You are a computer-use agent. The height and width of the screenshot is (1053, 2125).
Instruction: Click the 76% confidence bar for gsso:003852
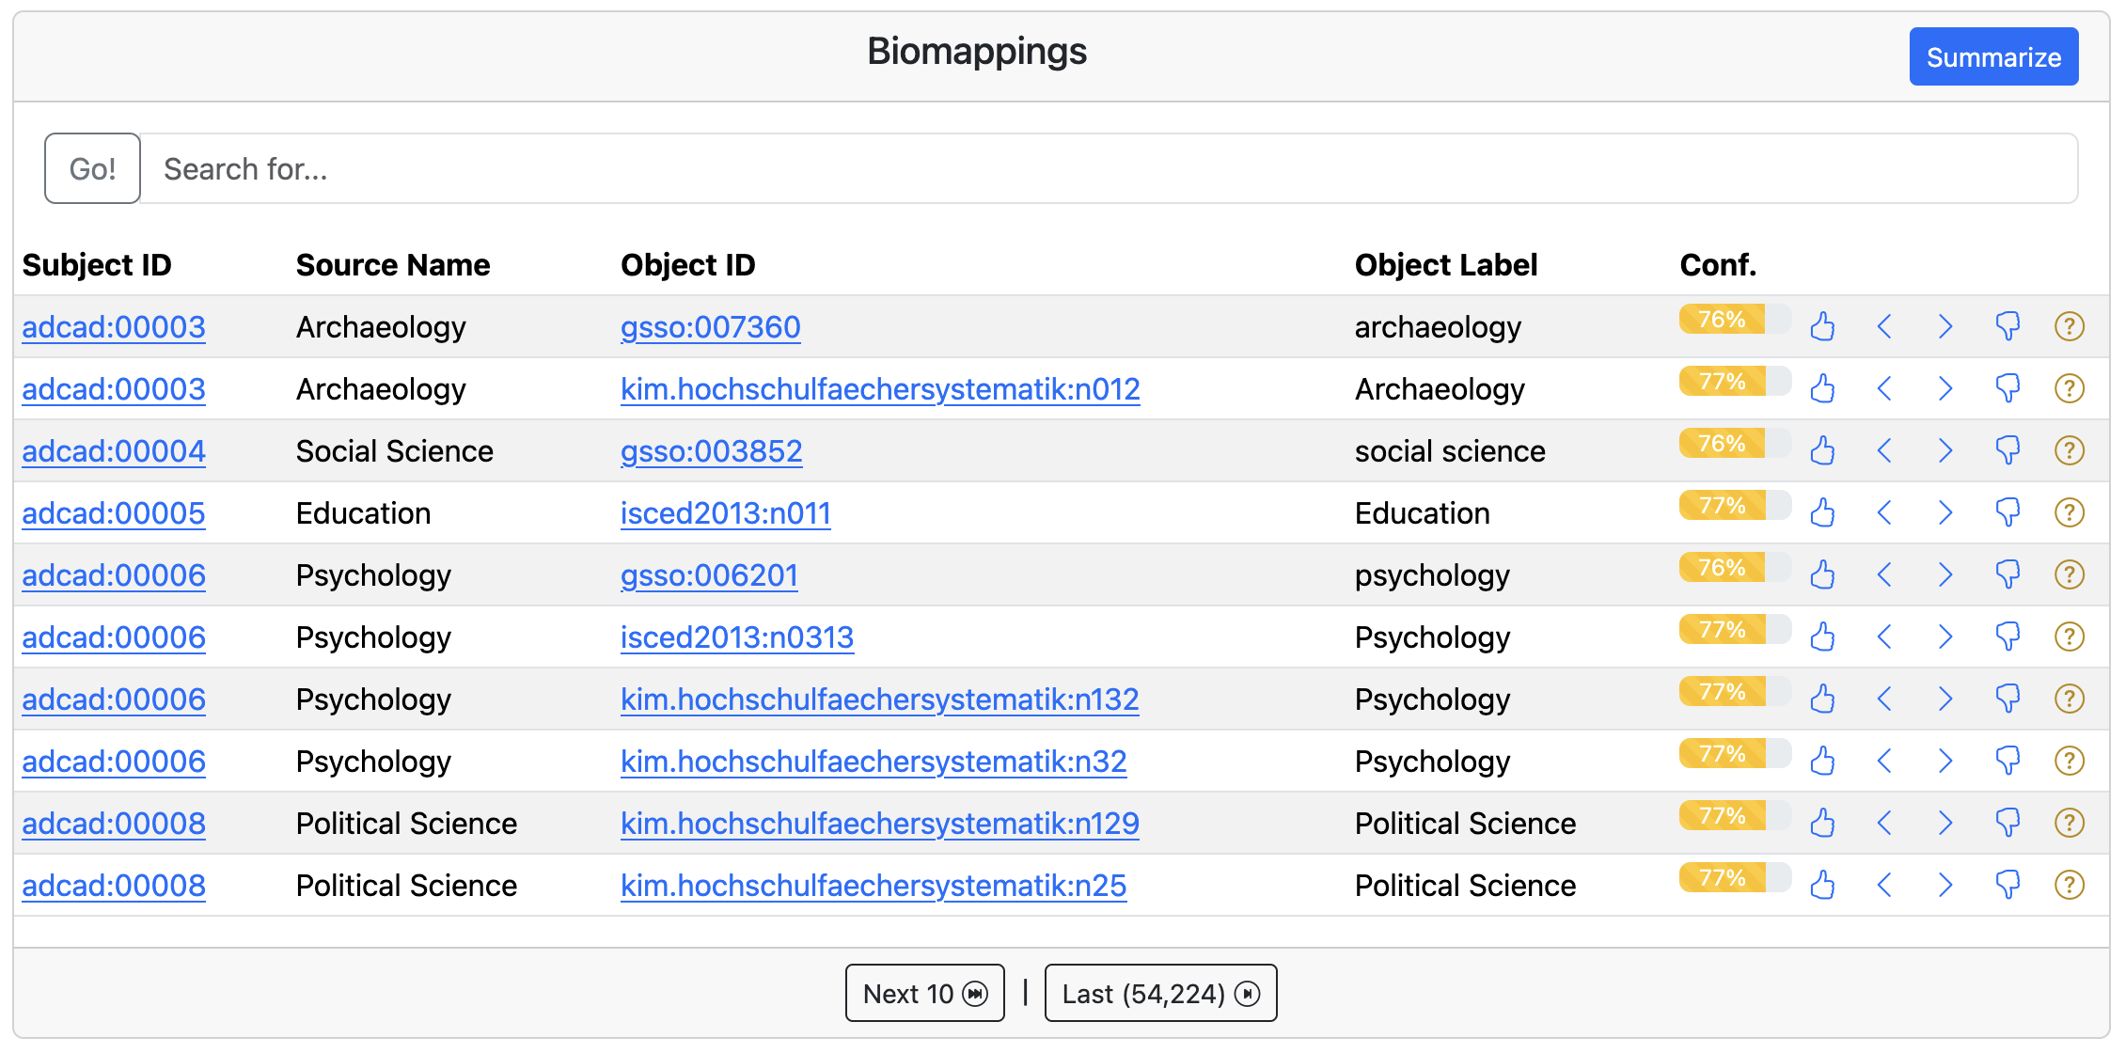coord(1733,444)
